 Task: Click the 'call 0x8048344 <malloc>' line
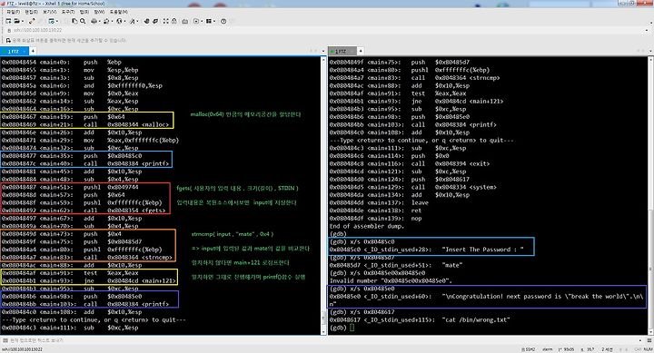click(x=85, y=124)
